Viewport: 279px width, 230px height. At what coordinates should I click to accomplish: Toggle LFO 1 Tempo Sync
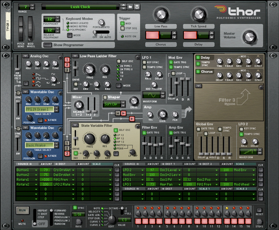[x=144, y=67]
